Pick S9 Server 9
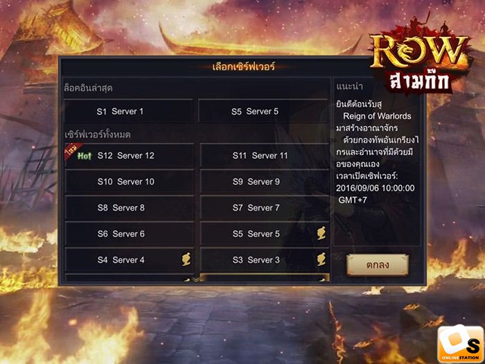Image resolution: width=485 pixels, height=364 pixels. click(265, 182)
